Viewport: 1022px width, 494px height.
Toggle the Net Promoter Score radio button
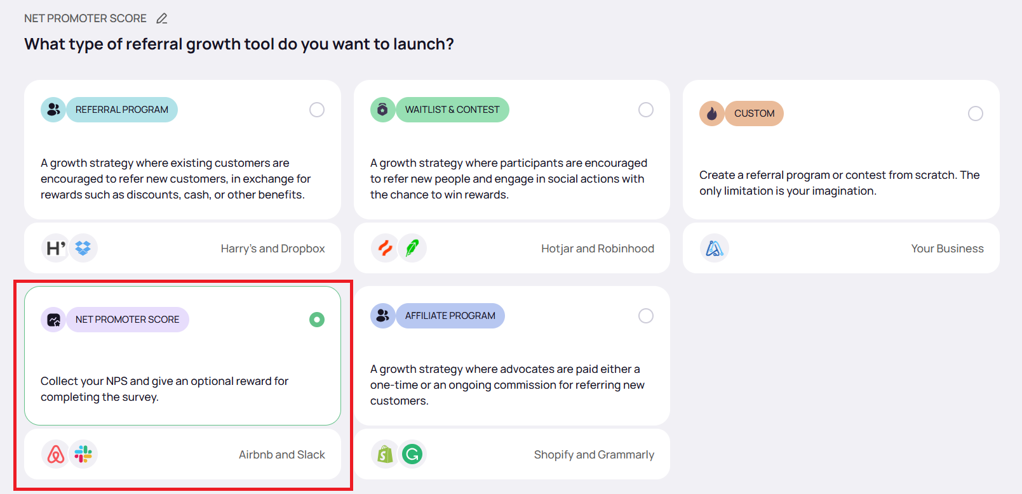coord(316,320)
